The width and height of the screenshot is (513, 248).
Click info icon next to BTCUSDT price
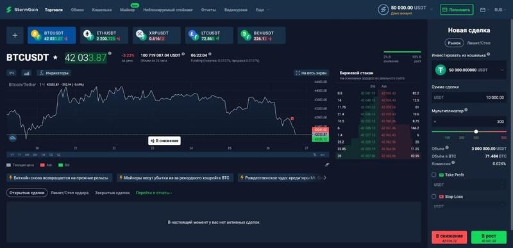110,53
